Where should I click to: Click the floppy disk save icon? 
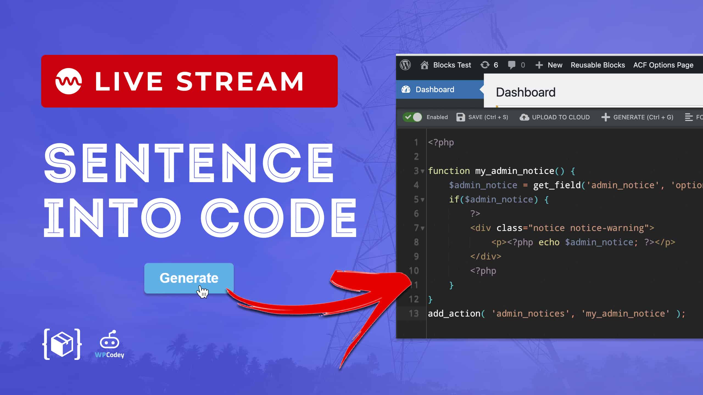coord(461,117)
